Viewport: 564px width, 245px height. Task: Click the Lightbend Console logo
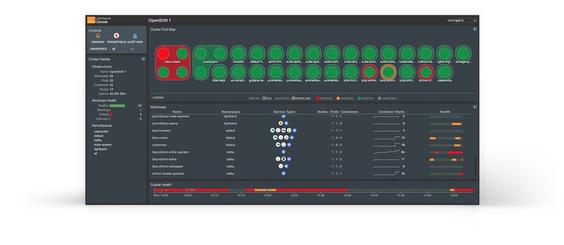click(x=98, y=20)
